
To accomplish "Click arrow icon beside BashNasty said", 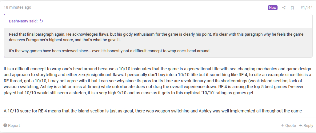I will click(42, 21).
